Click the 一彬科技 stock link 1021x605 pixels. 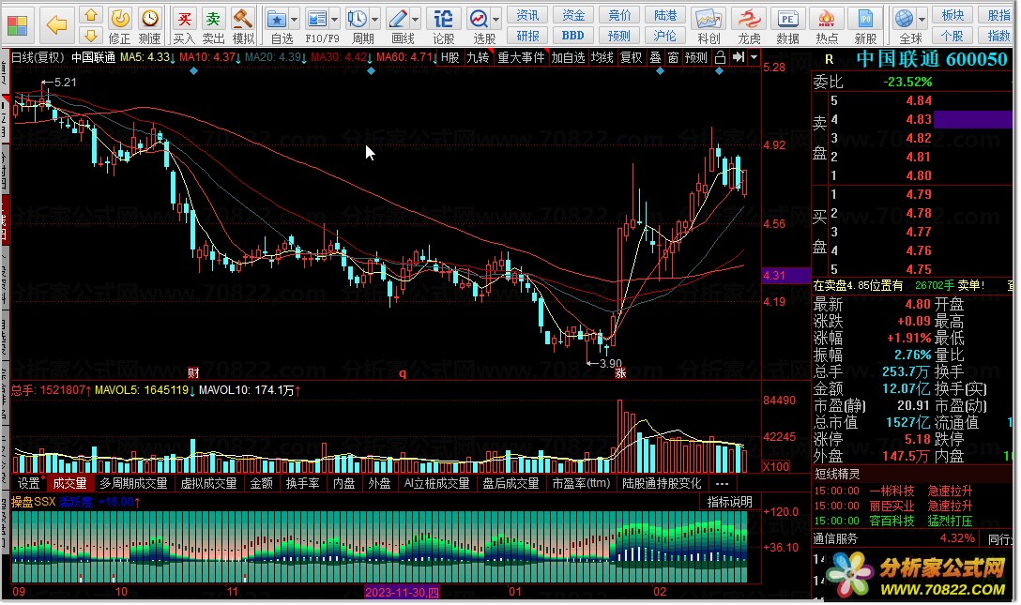891,492
